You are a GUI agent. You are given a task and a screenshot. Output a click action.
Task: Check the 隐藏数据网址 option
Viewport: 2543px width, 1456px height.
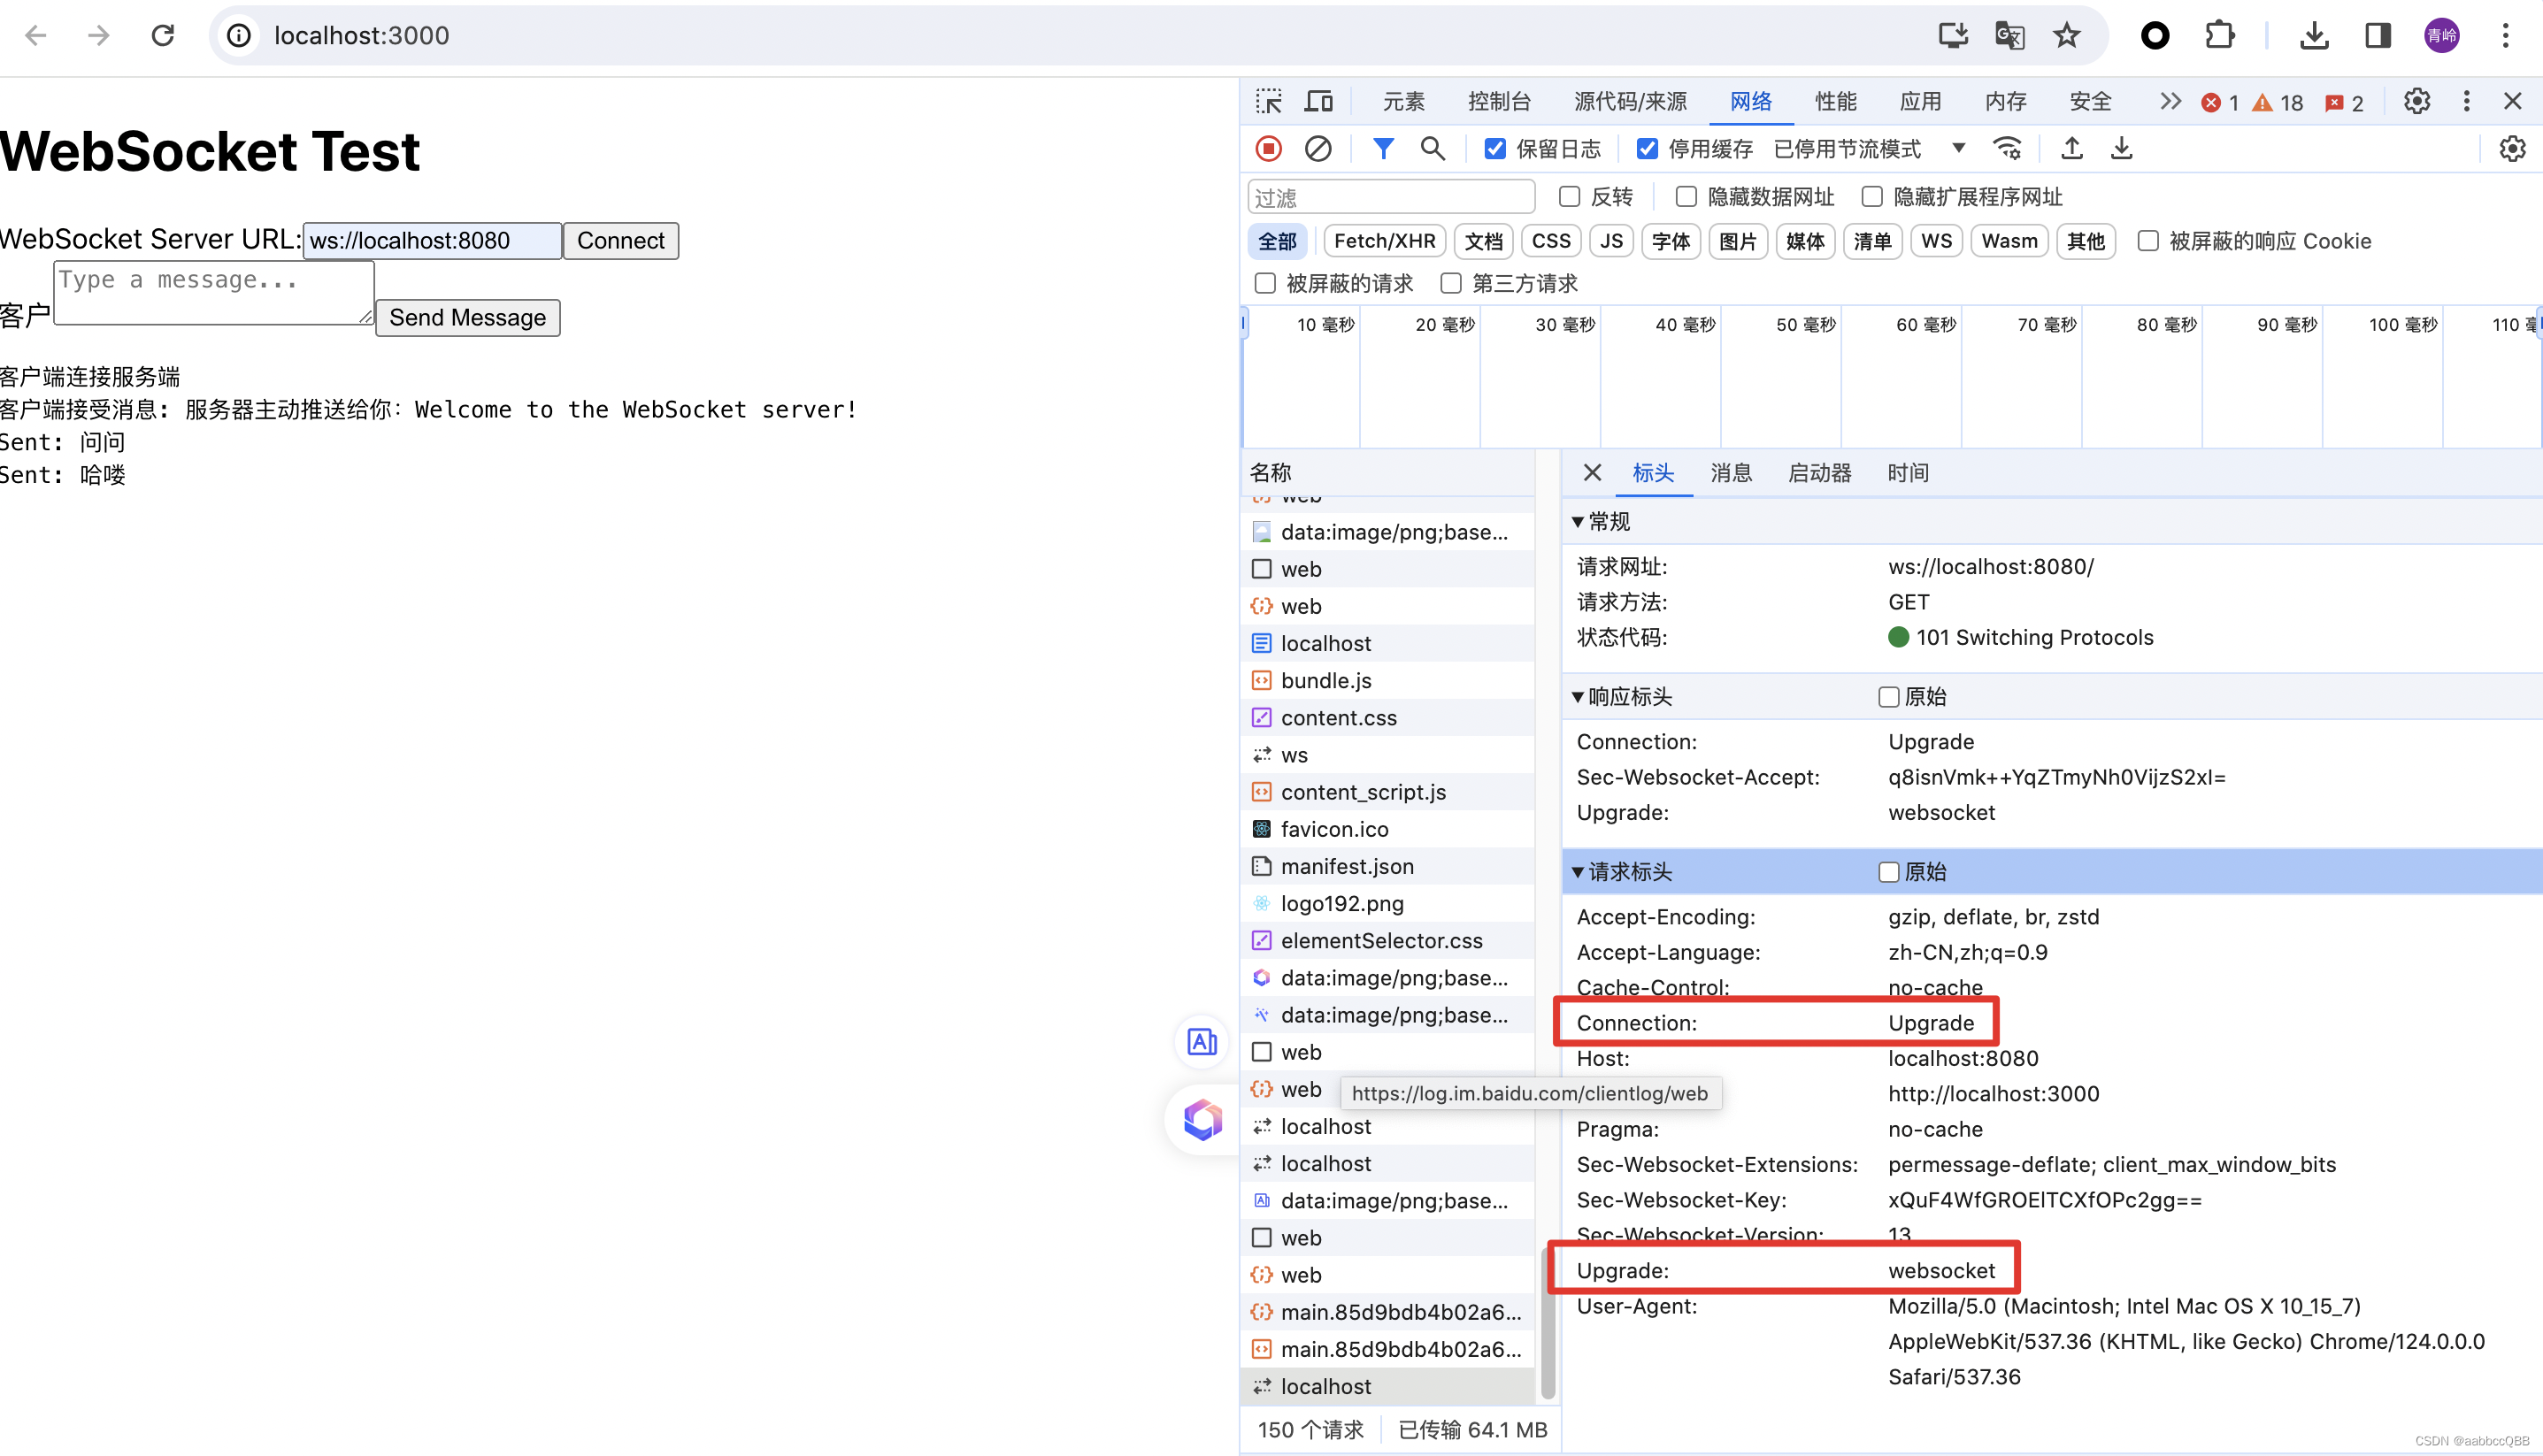[x=1685, y=196]
